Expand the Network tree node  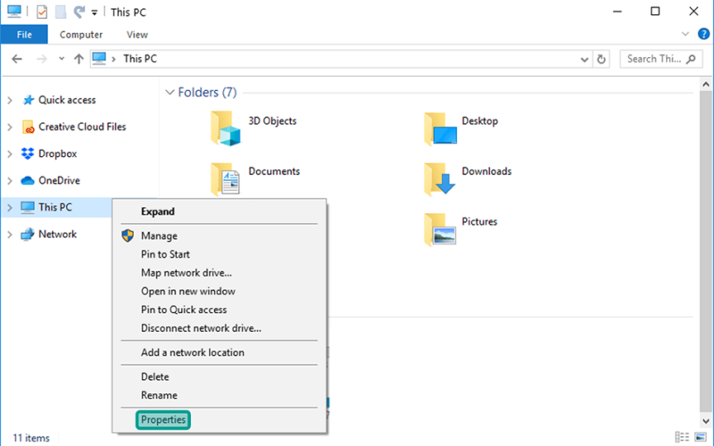click(10, 235)
